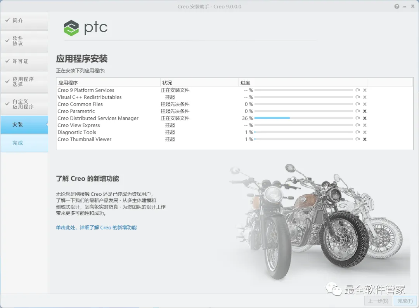Open the help question mark icon
This screenshot has height=308, width=419.
[397, 7]
